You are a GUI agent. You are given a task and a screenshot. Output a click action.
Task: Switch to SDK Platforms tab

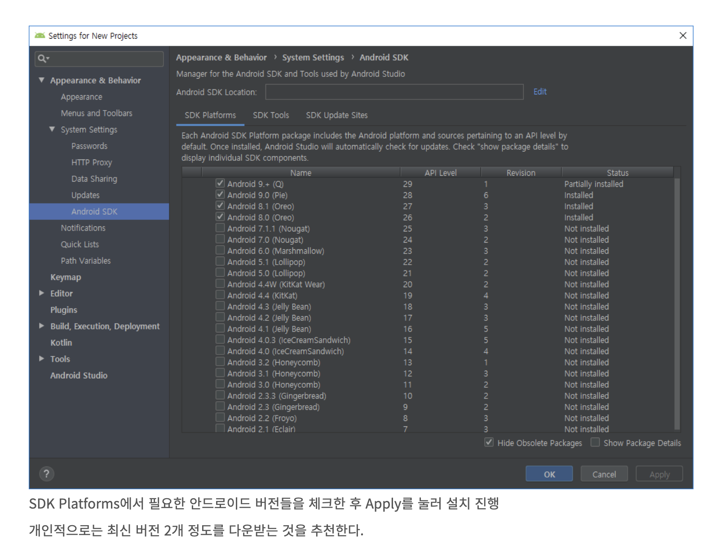point(210,115)
